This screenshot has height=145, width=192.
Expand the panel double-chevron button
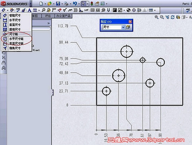tap(48, 23)
